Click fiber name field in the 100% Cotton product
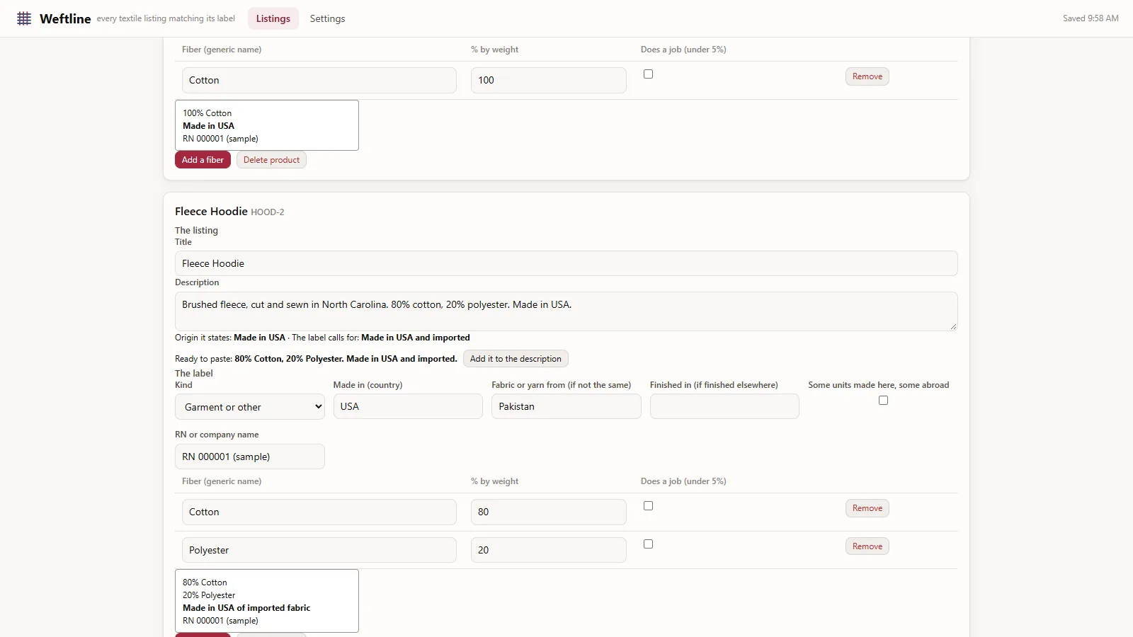The width and height of the screenshot is (1133, 637). tap(319, 80)
